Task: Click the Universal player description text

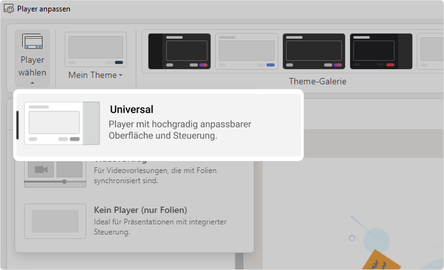Action: (180, 130)
